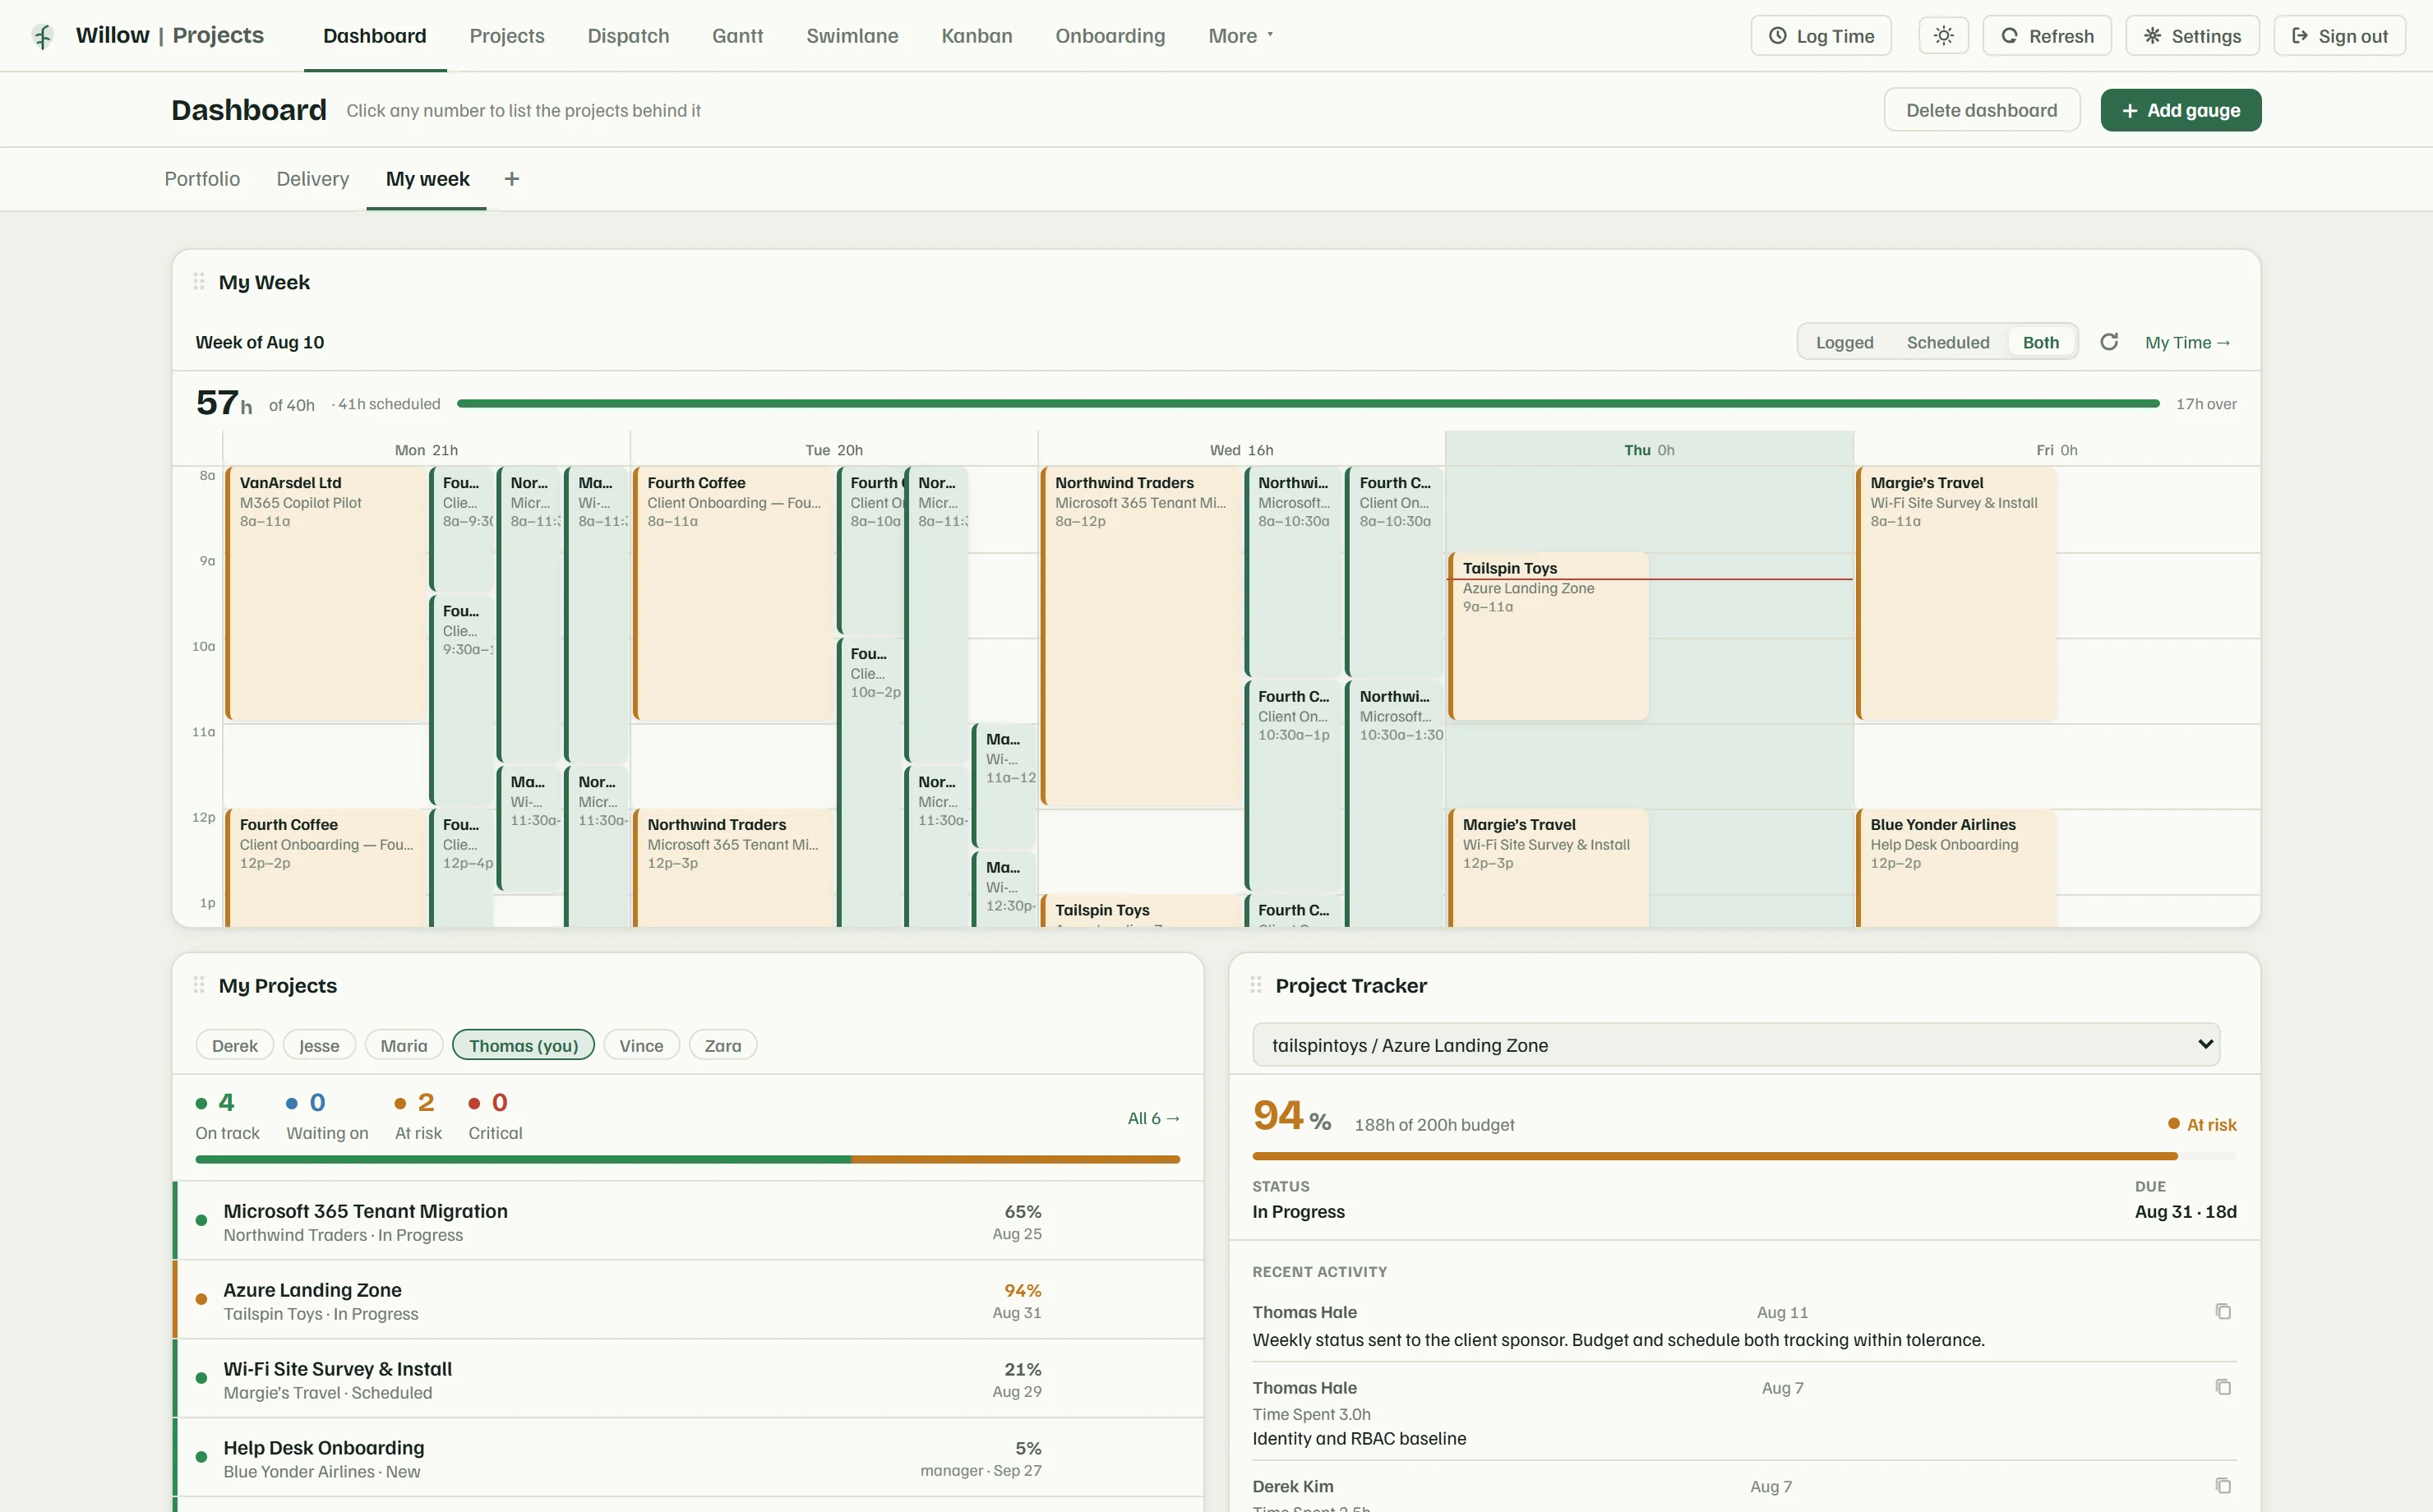Click the weekly hours progress bar

click(1308, 404)
